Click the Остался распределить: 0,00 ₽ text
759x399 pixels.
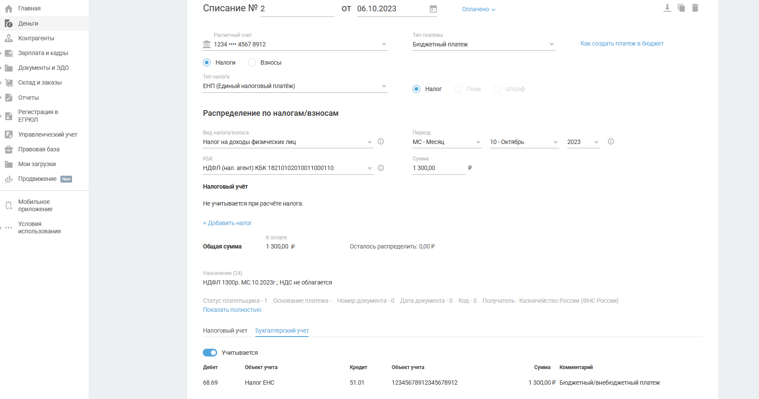point(392,246)
